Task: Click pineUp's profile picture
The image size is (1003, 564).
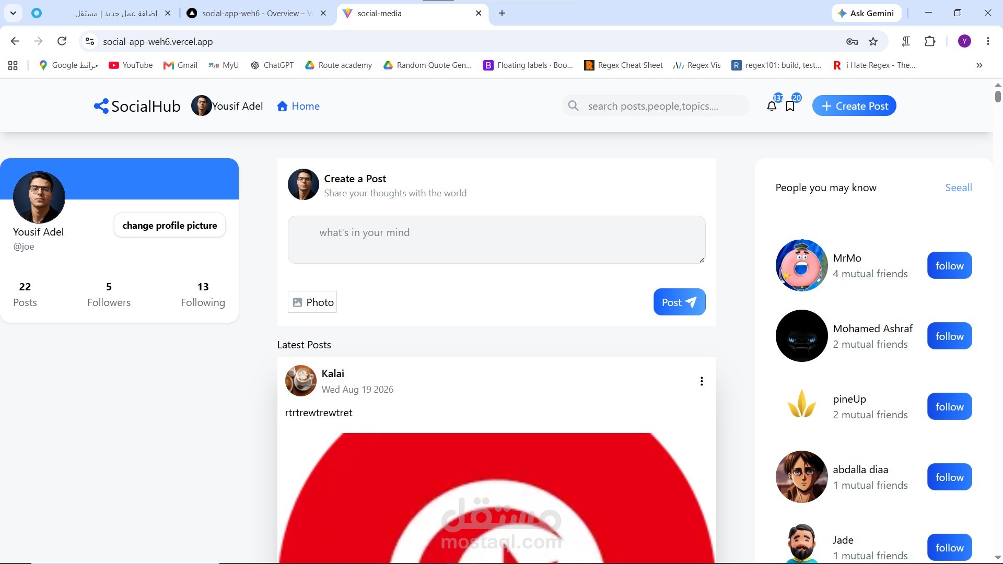Action: (x=801, y=406)
